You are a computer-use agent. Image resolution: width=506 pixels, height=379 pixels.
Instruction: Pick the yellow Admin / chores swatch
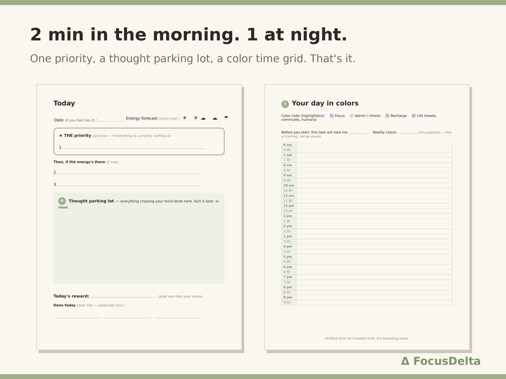pos(351,116)
